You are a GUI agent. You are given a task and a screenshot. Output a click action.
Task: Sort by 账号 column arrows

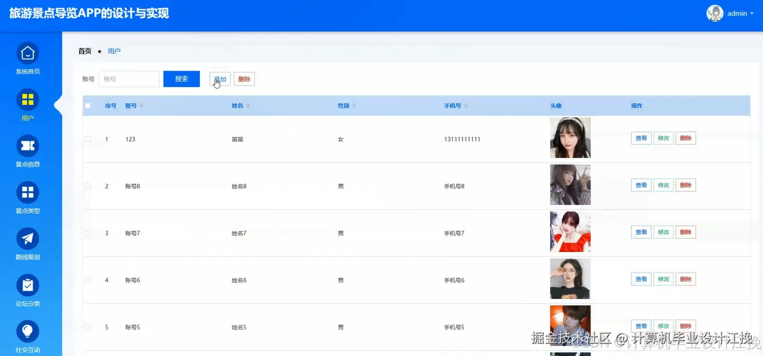[x=141, y=106]
